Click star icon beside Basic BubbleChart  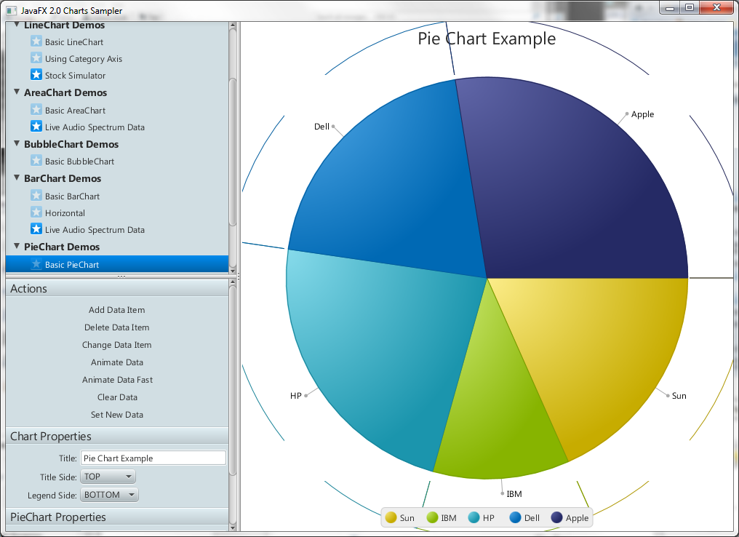36,161
